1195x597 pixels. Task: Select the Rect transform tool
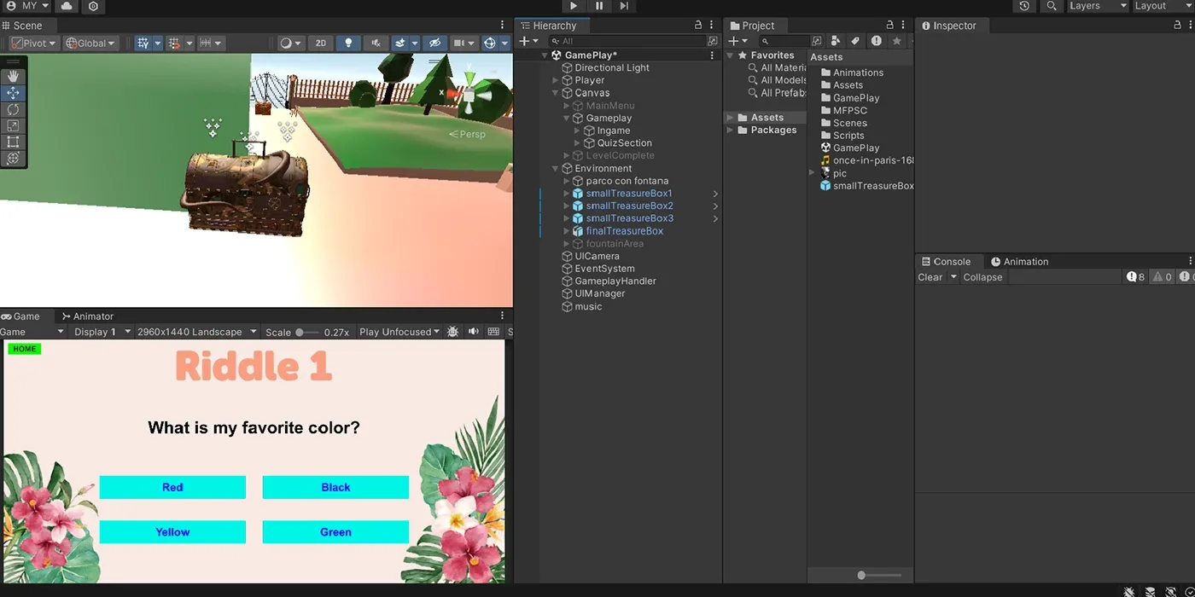(x=14, y=142)
